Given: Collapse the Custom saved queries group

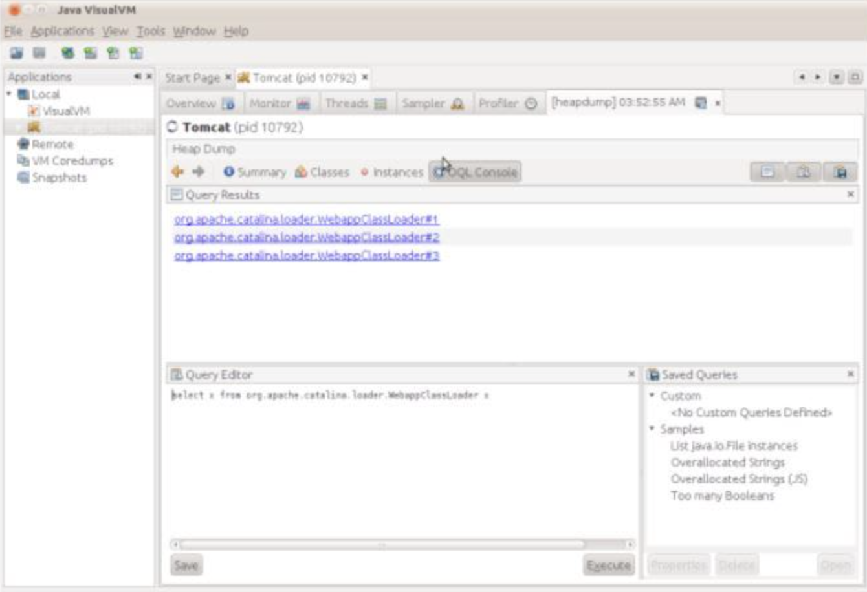Looking at the screenshot, I should tap(652, 395).
